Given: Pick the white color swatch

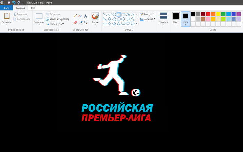Looking at the screenshot, I should 193,19.
